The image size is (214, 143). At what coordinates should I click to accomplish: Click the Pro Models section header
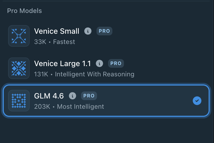click(25, 11)
